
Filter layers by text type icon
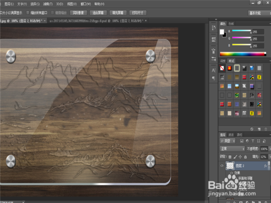coord(253,141)
